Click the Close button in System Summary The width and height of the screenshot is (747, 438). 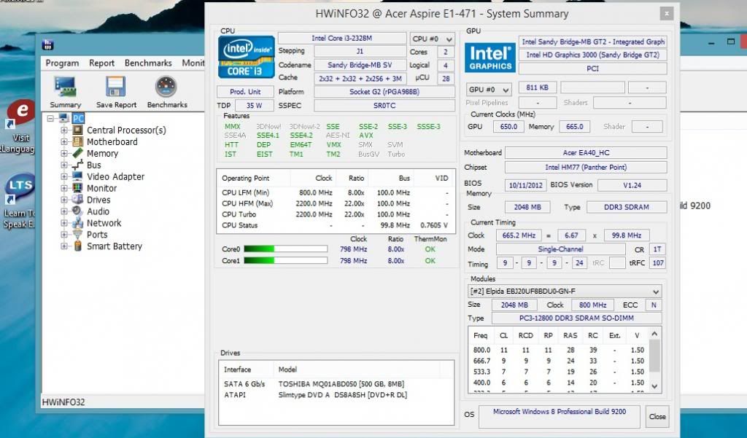[x=657, y=417]
